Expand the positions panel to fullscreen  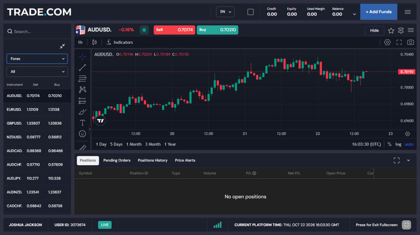click(x=397, y=160)
